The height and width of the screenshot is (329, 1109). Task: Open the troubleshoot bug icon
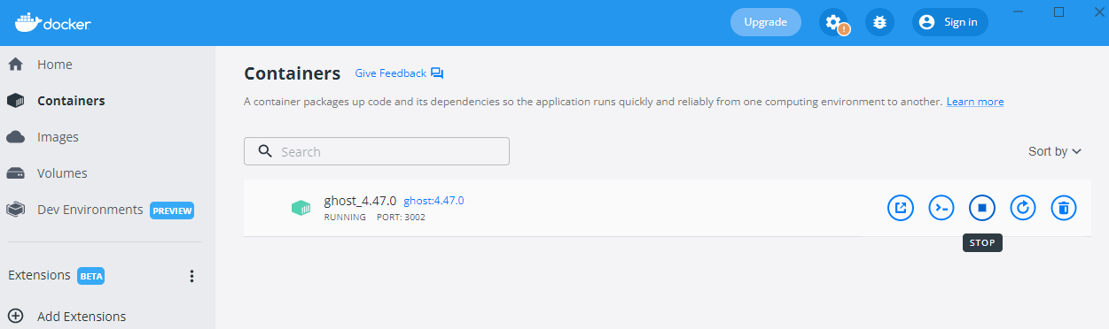pyautogui.click(x=879, y=22)
